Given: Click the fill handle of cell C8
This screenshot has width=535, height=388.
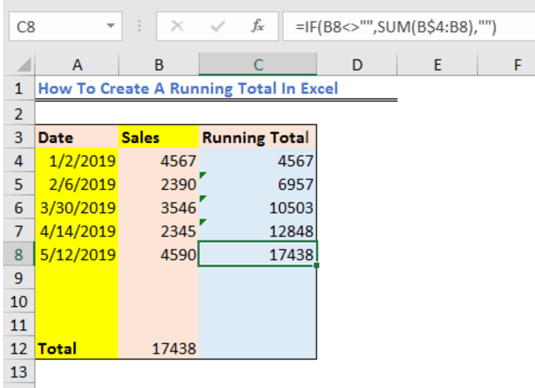Looking at the screenshot, I should pyautogui.click(x=317, y=265).
